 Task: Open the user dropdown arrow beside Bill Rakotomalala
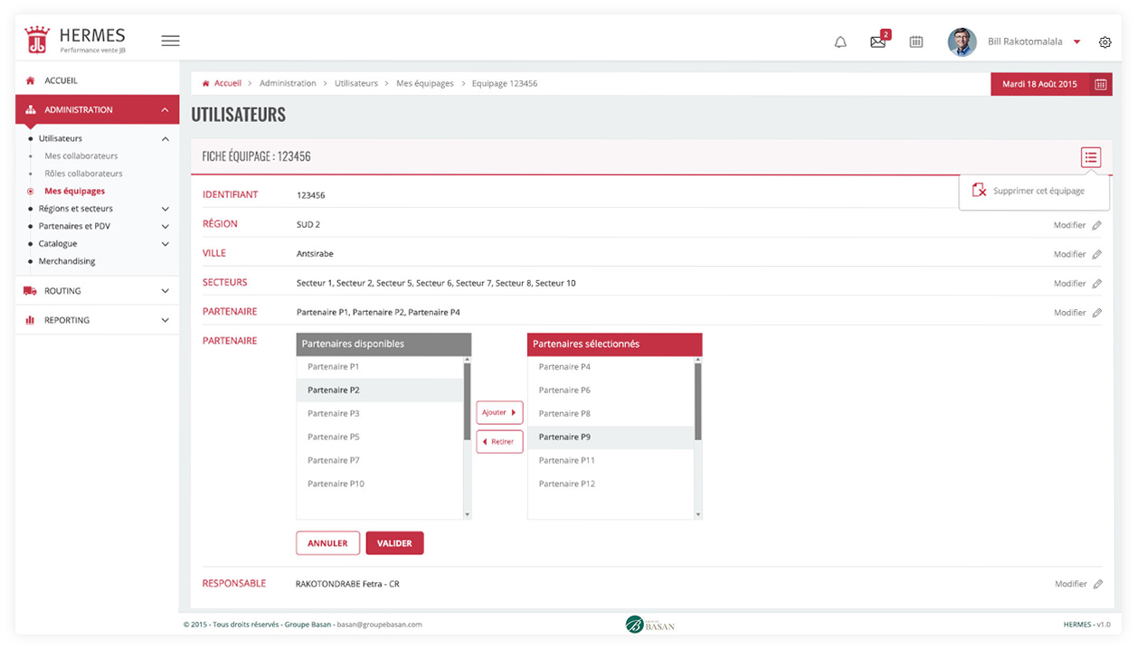pyautogui.click(x=1076, y=42)
